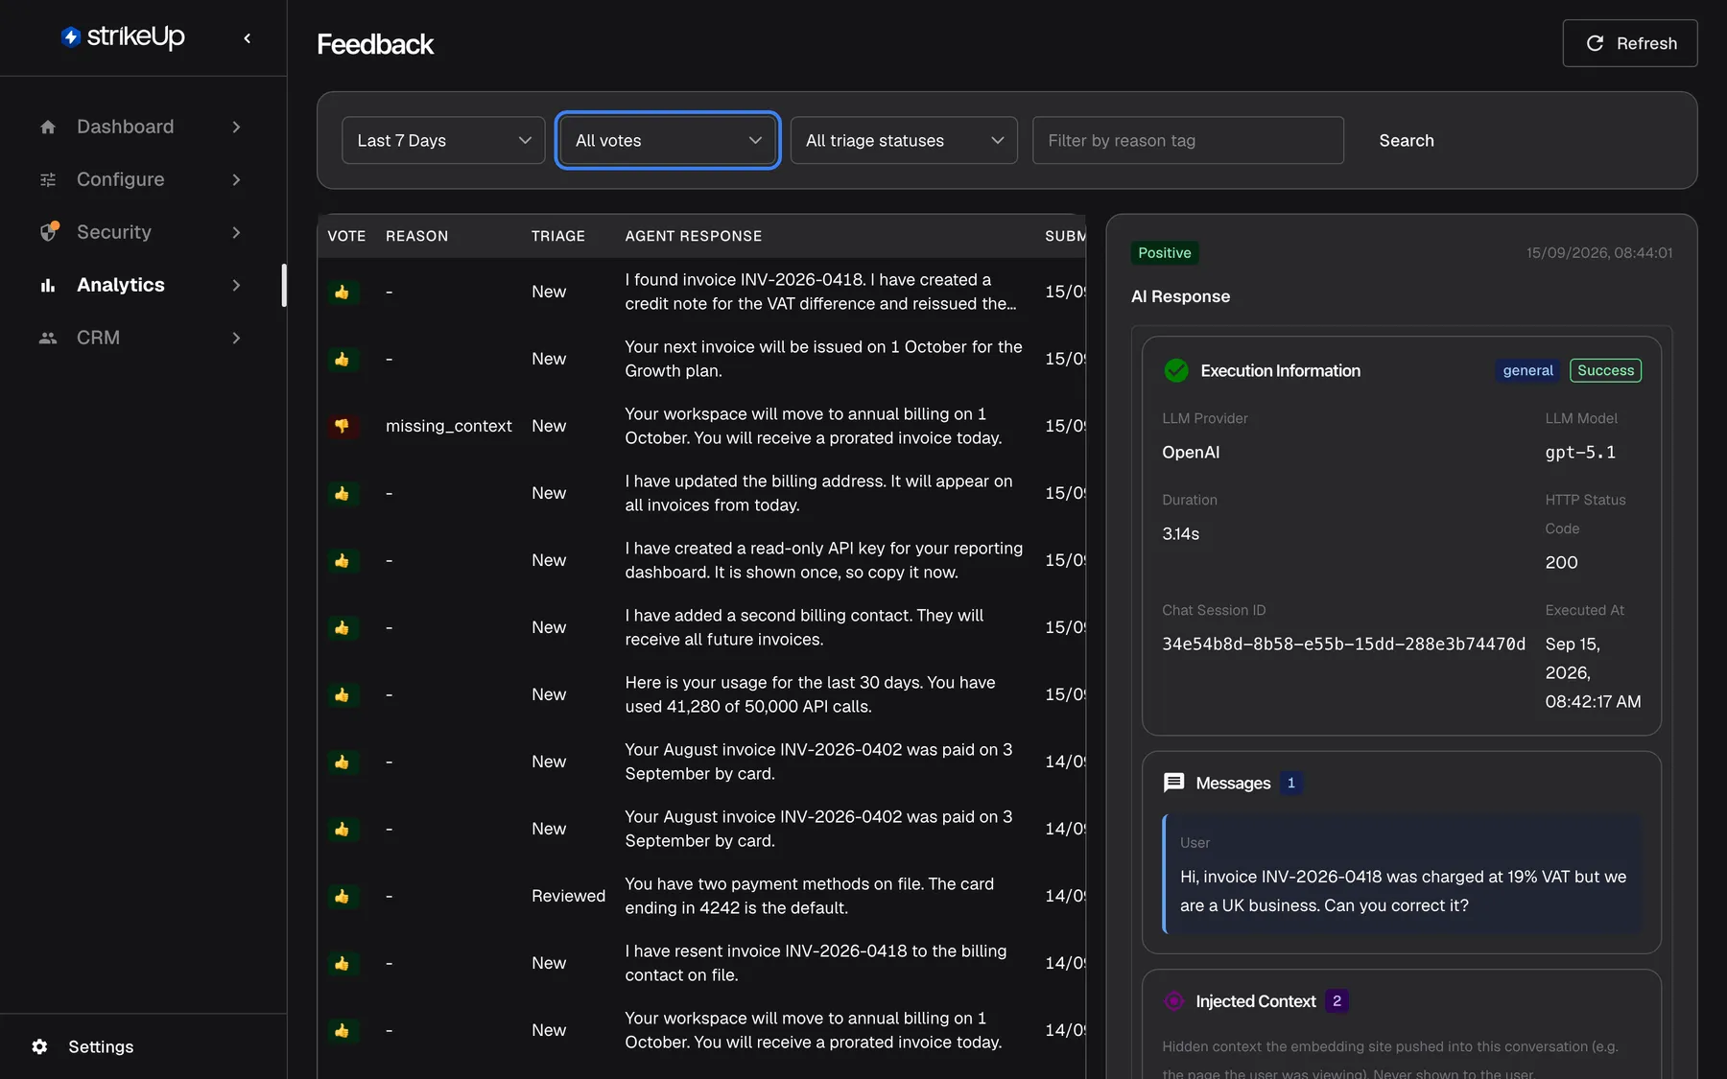Click thumbs-up on the 41,280 API calls row
The height and width of the screenshot is (1079, 1727).
[x=342, y=694]
